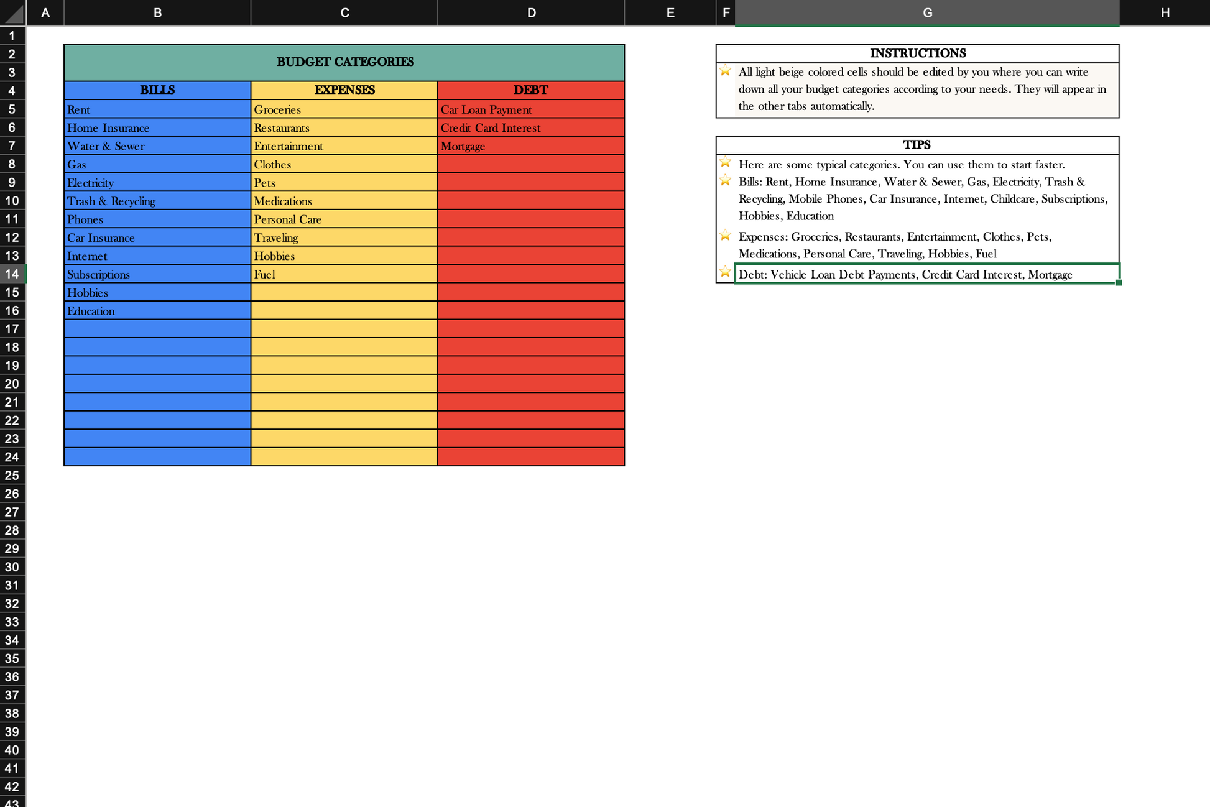Select the Credit Card Interest cell
Viewport: 1210px width, 807px height.
point(531,127)
